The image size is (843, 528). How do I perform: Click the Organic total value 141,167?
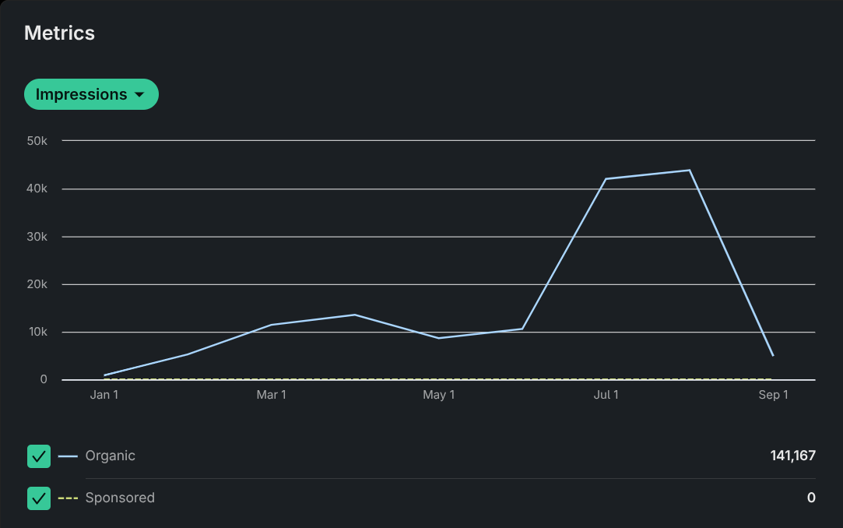pyautogui.click(x=792, y=456)
